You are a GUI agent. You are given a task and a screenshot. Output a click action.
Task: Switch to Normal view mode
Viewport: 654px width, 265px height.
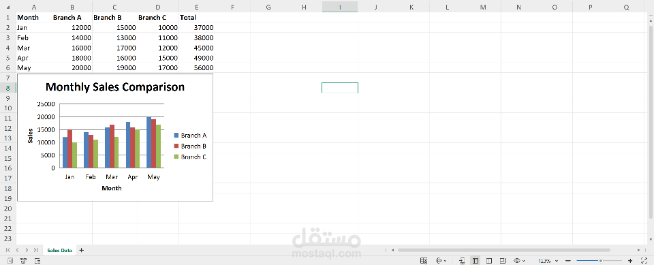point(476,261)
